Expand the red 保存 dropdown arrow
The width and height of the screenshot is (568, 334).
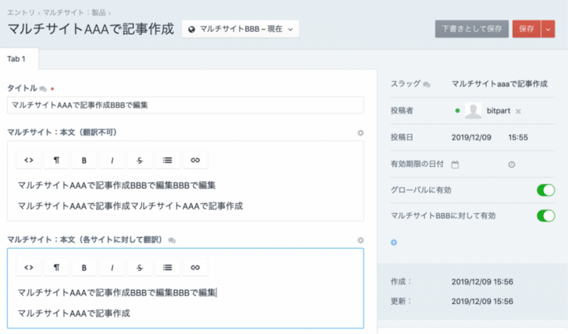click(547, 29)
